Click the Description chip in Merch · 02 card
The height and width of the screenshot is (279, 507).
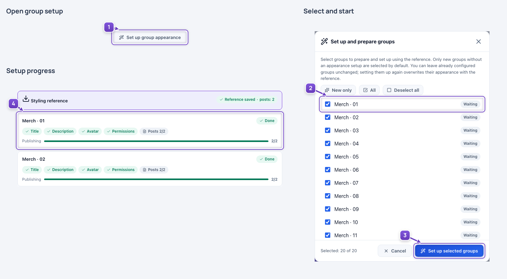coord(60,170)
